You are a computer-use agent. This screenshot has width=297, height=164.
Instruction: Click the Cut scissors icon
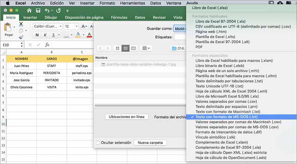(x=21, y=24)
